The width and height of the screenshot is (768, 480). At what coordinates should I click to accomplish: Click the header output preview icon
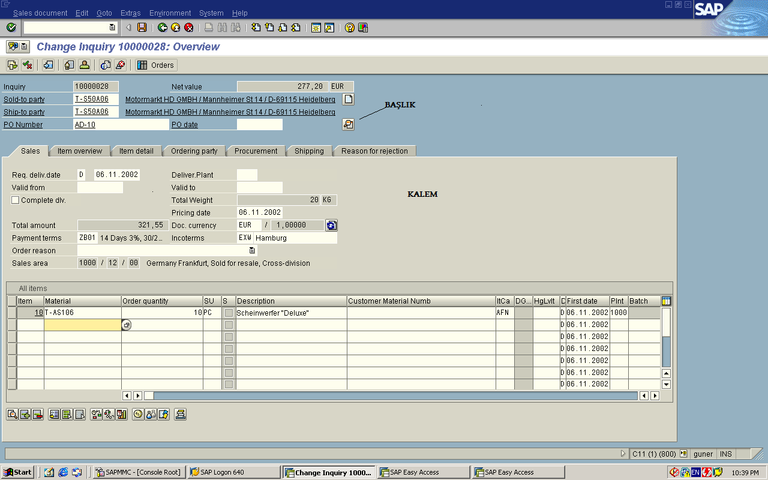click(x=106, y=65)
